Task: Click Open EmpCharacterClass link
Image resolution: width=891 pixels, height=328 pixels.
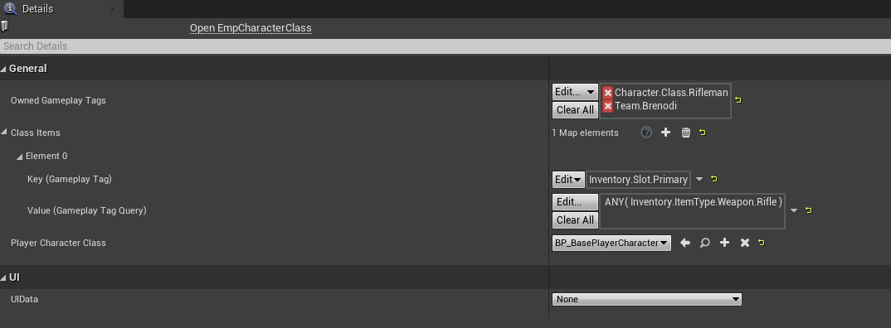Action: (x=251, y=28)
